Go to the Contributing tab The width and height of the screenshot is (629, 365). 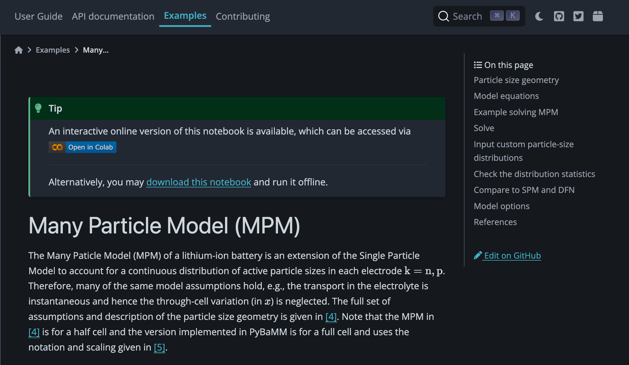243,16
